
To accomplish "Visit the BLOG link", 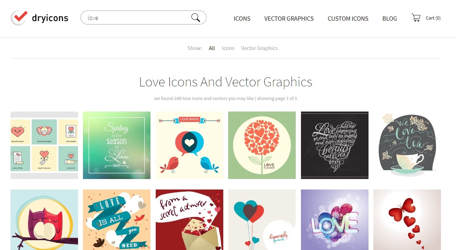I will 390,19.
